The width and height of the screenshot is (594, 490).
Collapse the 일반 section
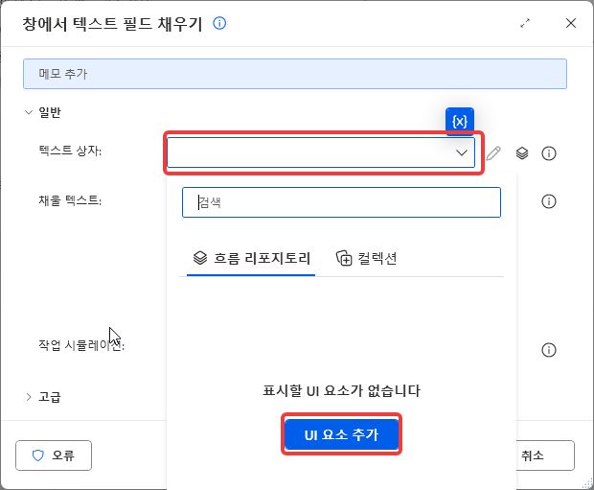(29, 112)
